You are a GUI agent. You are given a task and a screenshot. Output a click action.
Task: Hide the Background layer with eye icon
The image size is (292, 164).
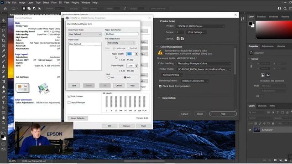pyautogui.click(x=250, y=130)
